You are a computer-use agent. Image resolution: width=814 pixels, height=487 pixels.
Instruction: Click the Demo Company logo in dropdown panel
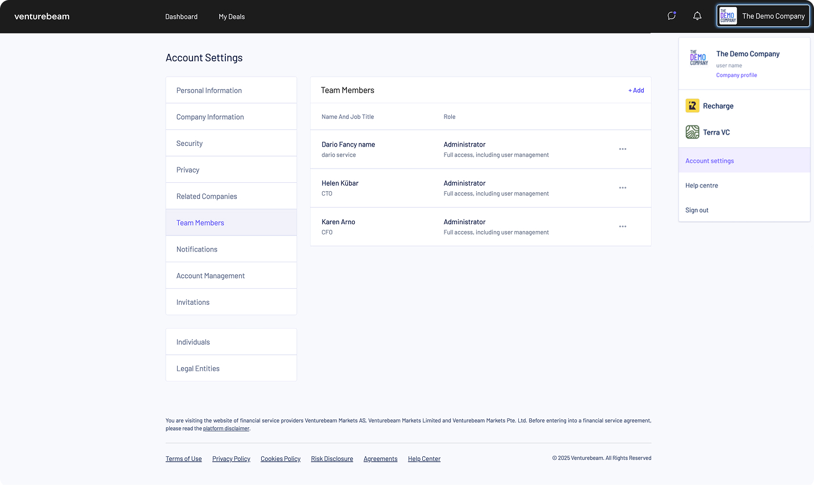pyautogui.click(x=699, y=58)
